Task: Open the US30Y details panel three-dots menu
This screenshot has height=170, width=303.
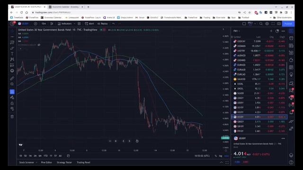Action: coord(283,138)
